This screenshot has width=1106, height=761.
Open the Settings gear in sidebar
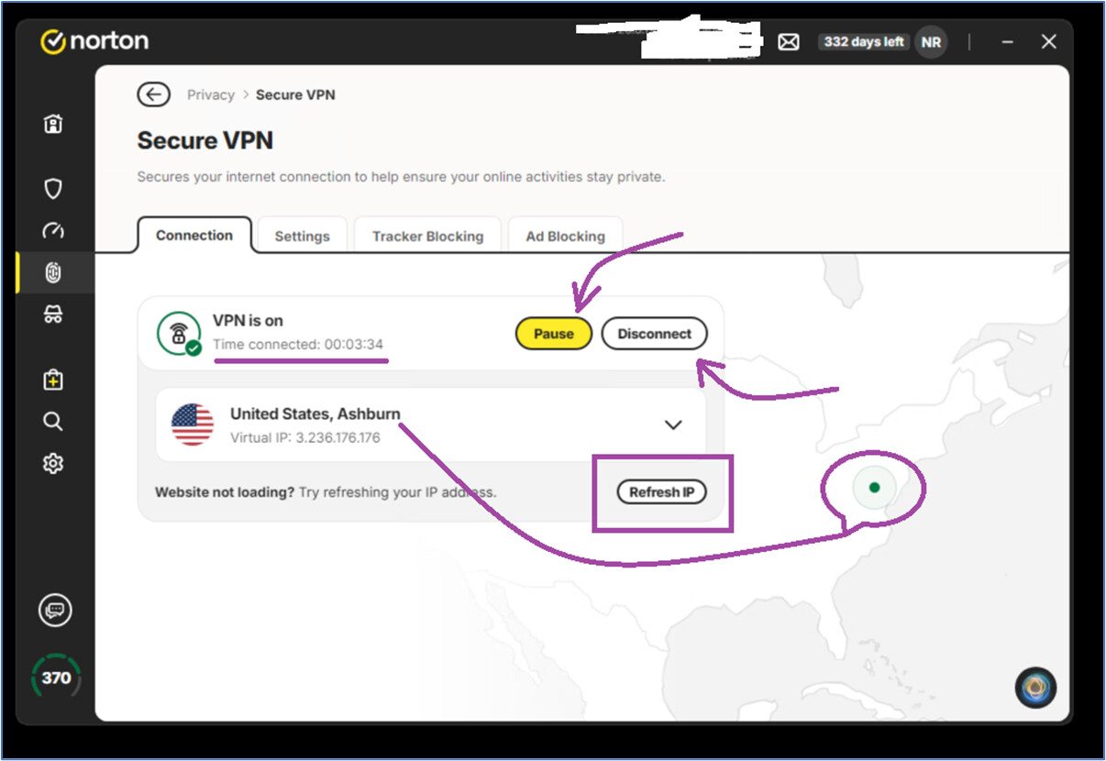53,464
